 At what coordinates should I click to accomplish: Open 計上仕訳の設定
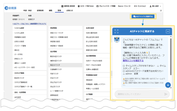tap(92, 41)
